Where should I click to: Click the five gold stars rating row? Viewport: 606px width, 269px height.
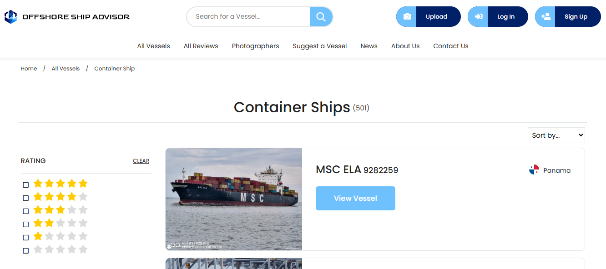coord(60,184)
